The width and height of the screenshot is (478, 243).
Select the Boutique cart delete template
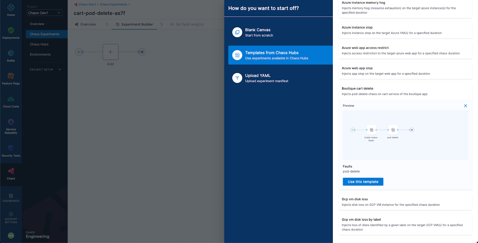pyautogui.click(x=405, y=91)
